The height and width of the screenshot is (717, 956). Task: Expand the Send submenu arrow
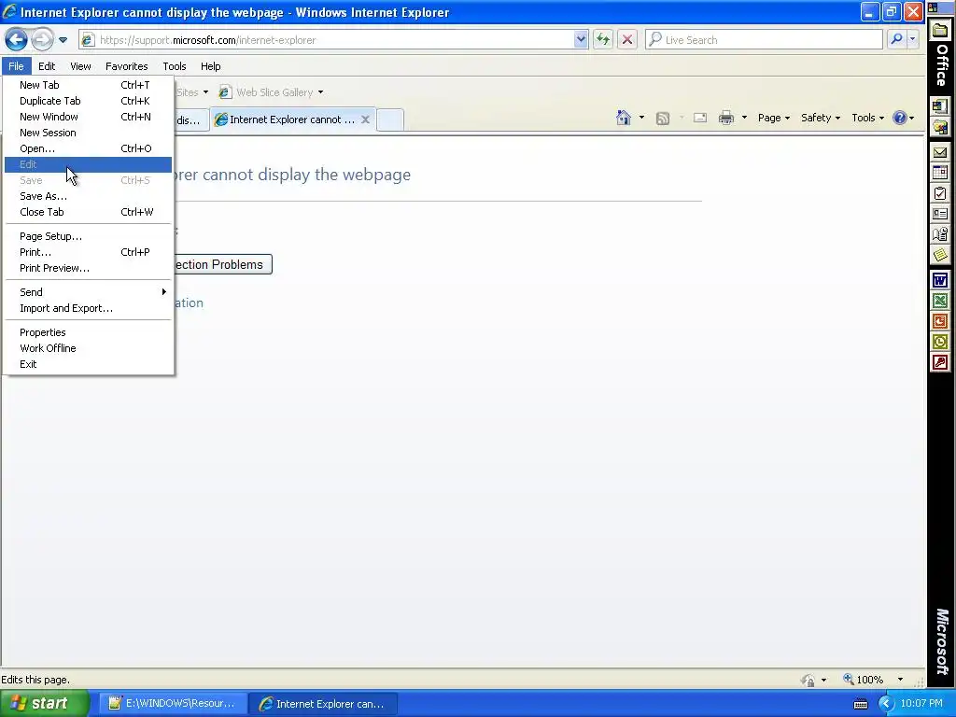pyautogui.click(x=164, y=292)
